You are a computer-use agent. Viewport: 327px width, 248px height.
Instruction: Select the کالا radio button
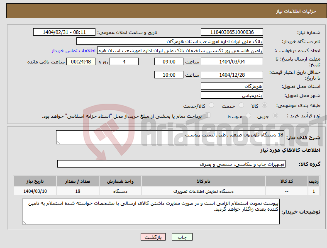264,105
